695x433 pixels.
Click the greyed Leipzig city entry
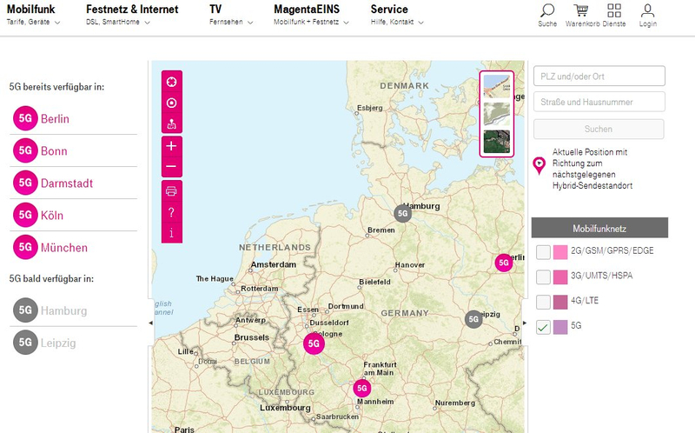tap(58, 343)
